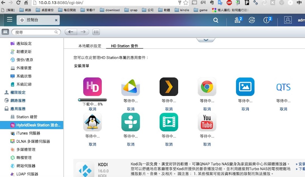Go to the browser home page
Image resolution: width=305 pixels, height=177 pixels.
[x=26, y=3]
